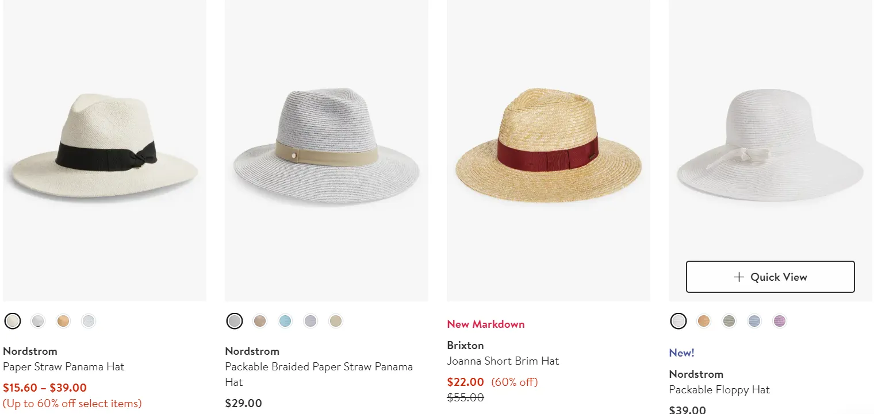Choose the currently outlined grey swatch on Packable Braided hat
Screen dimensions: 874x414
pyautogui.click(x=235, y=321)
